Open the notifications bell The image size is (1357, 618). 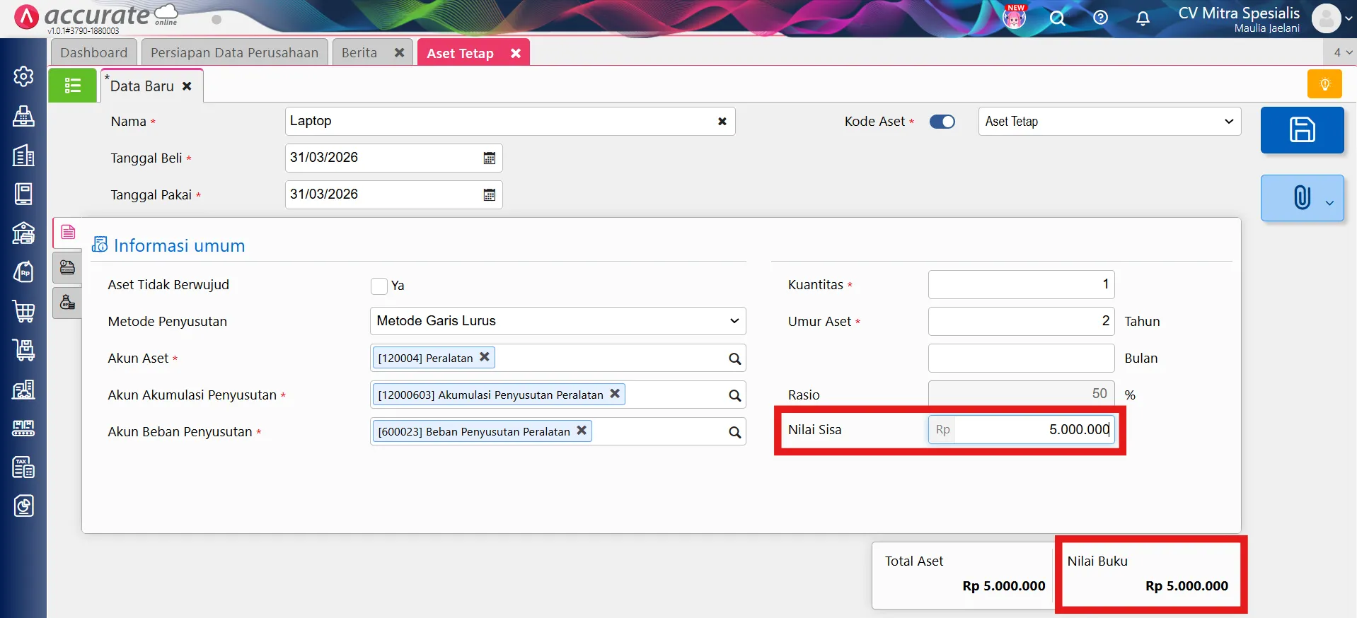click(x=1143, y=18)
